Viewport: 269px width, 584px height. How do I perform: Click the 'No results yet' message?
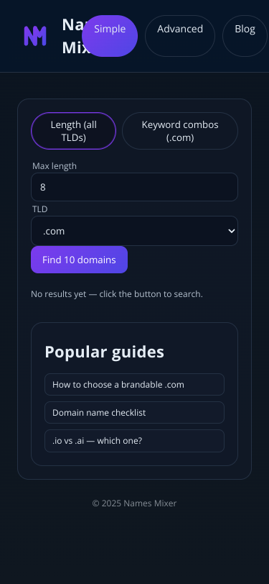[117, 294]
